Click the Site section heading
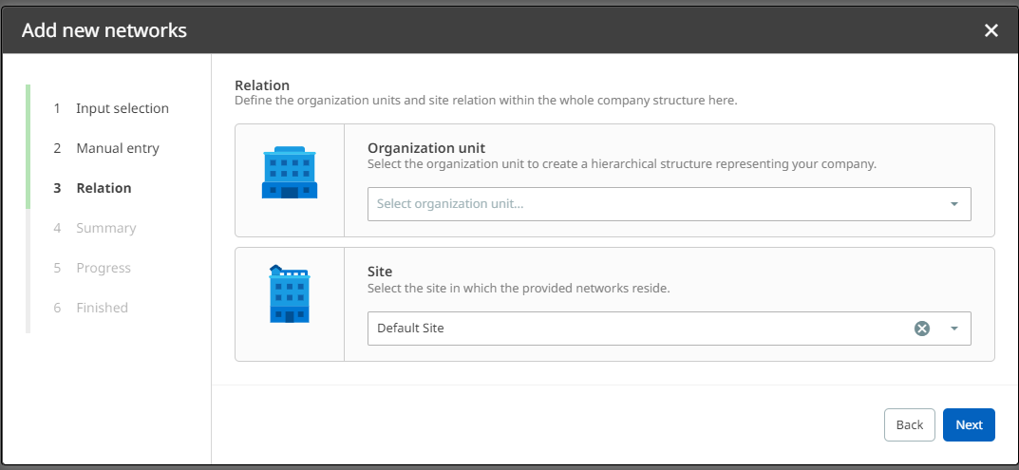Viewport: 1019px width, 470px height. pos(381,272)
